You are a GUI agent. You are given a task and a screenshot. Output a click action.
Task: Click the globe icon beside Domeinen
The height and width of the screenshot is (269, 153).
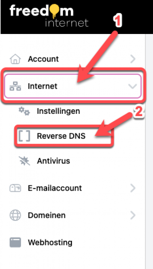tap(15, 215)
